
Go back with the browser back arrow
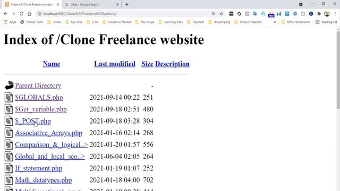coord(5,14)
